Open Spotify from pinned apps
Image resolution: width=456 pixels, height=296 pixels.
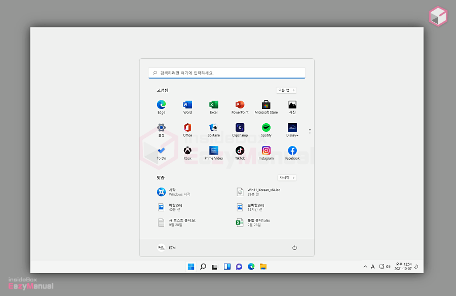266,130
